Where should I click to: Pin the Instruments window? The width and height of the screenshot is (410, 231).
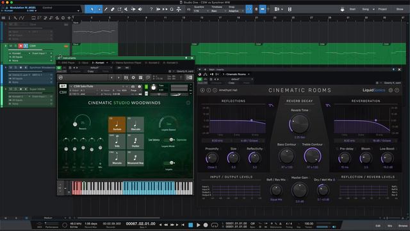pyautogui.click(x=186, y=58)
